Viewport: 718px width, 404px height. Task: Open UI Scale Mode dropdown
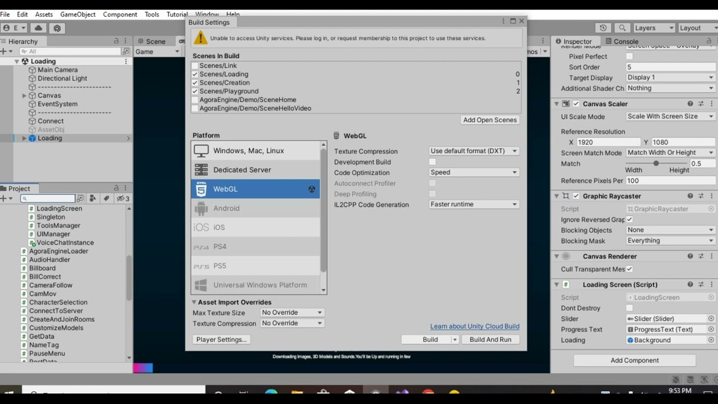pos(671,116)
